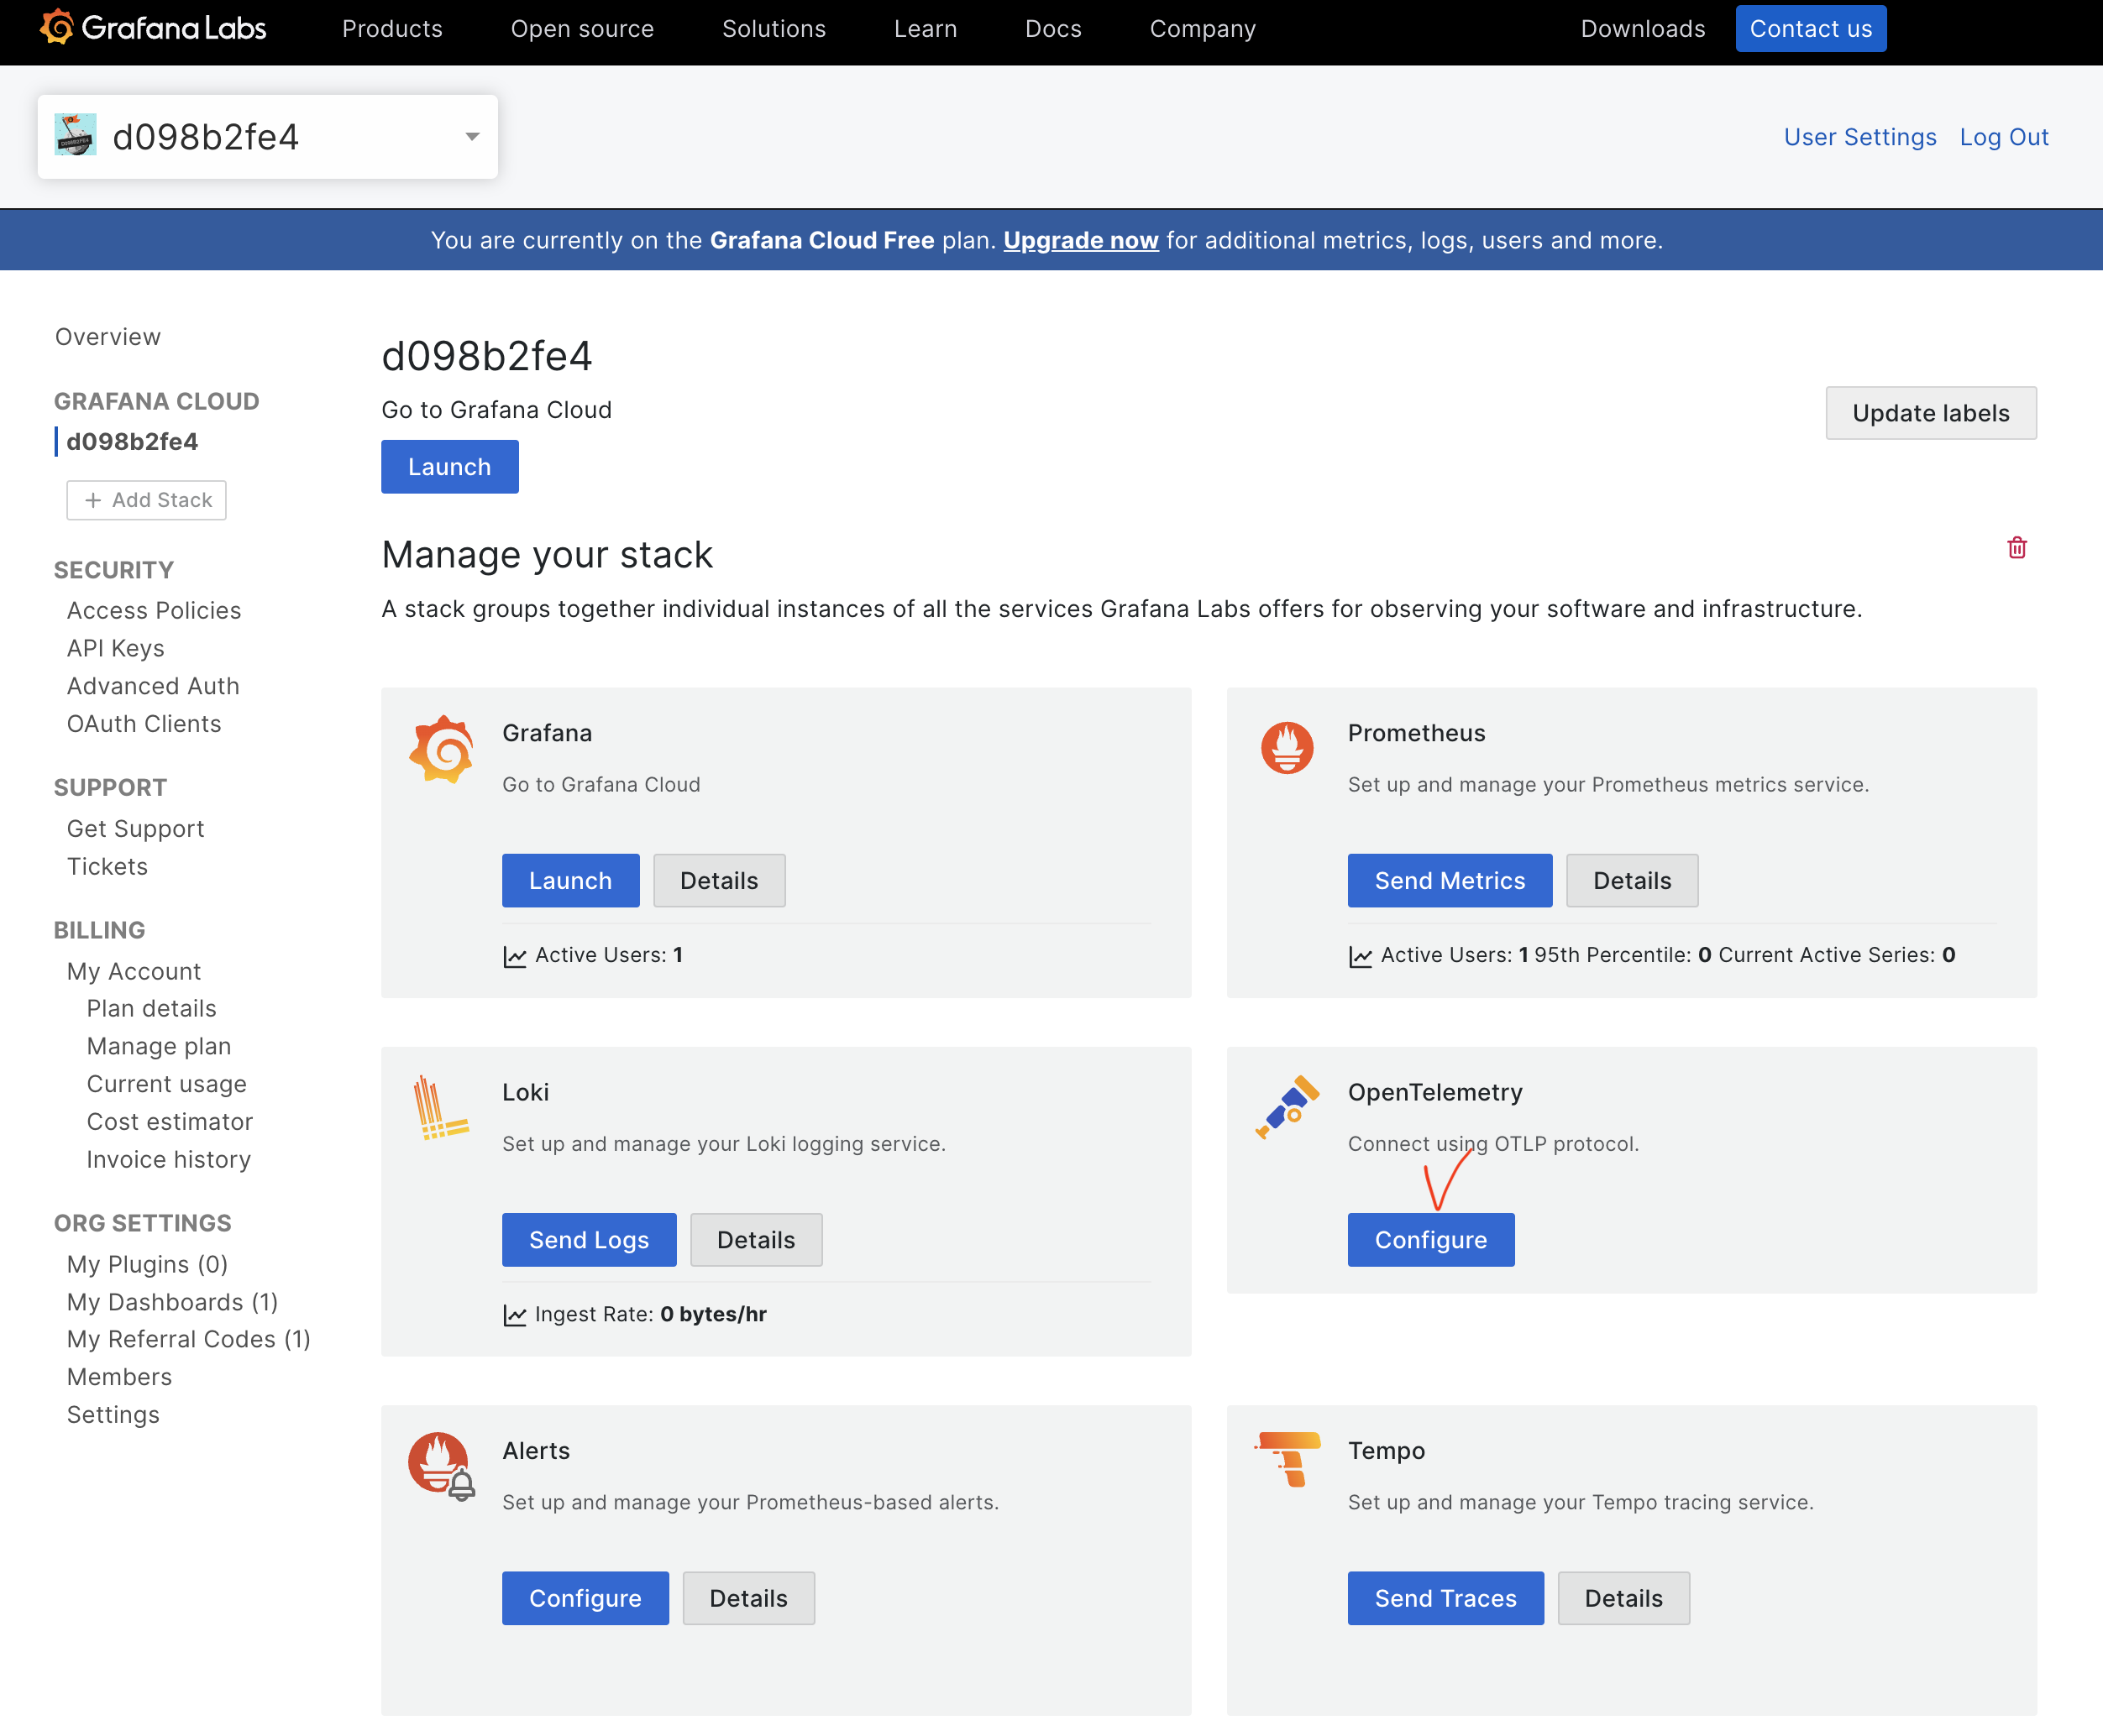This screenshot has height=1736, width=2103.
Task: Click Configure in the Alerts card
Action: 585,1598
